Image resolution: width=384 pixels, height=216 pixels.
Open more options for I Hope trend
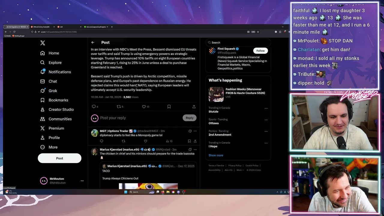[x=266, y=143]
